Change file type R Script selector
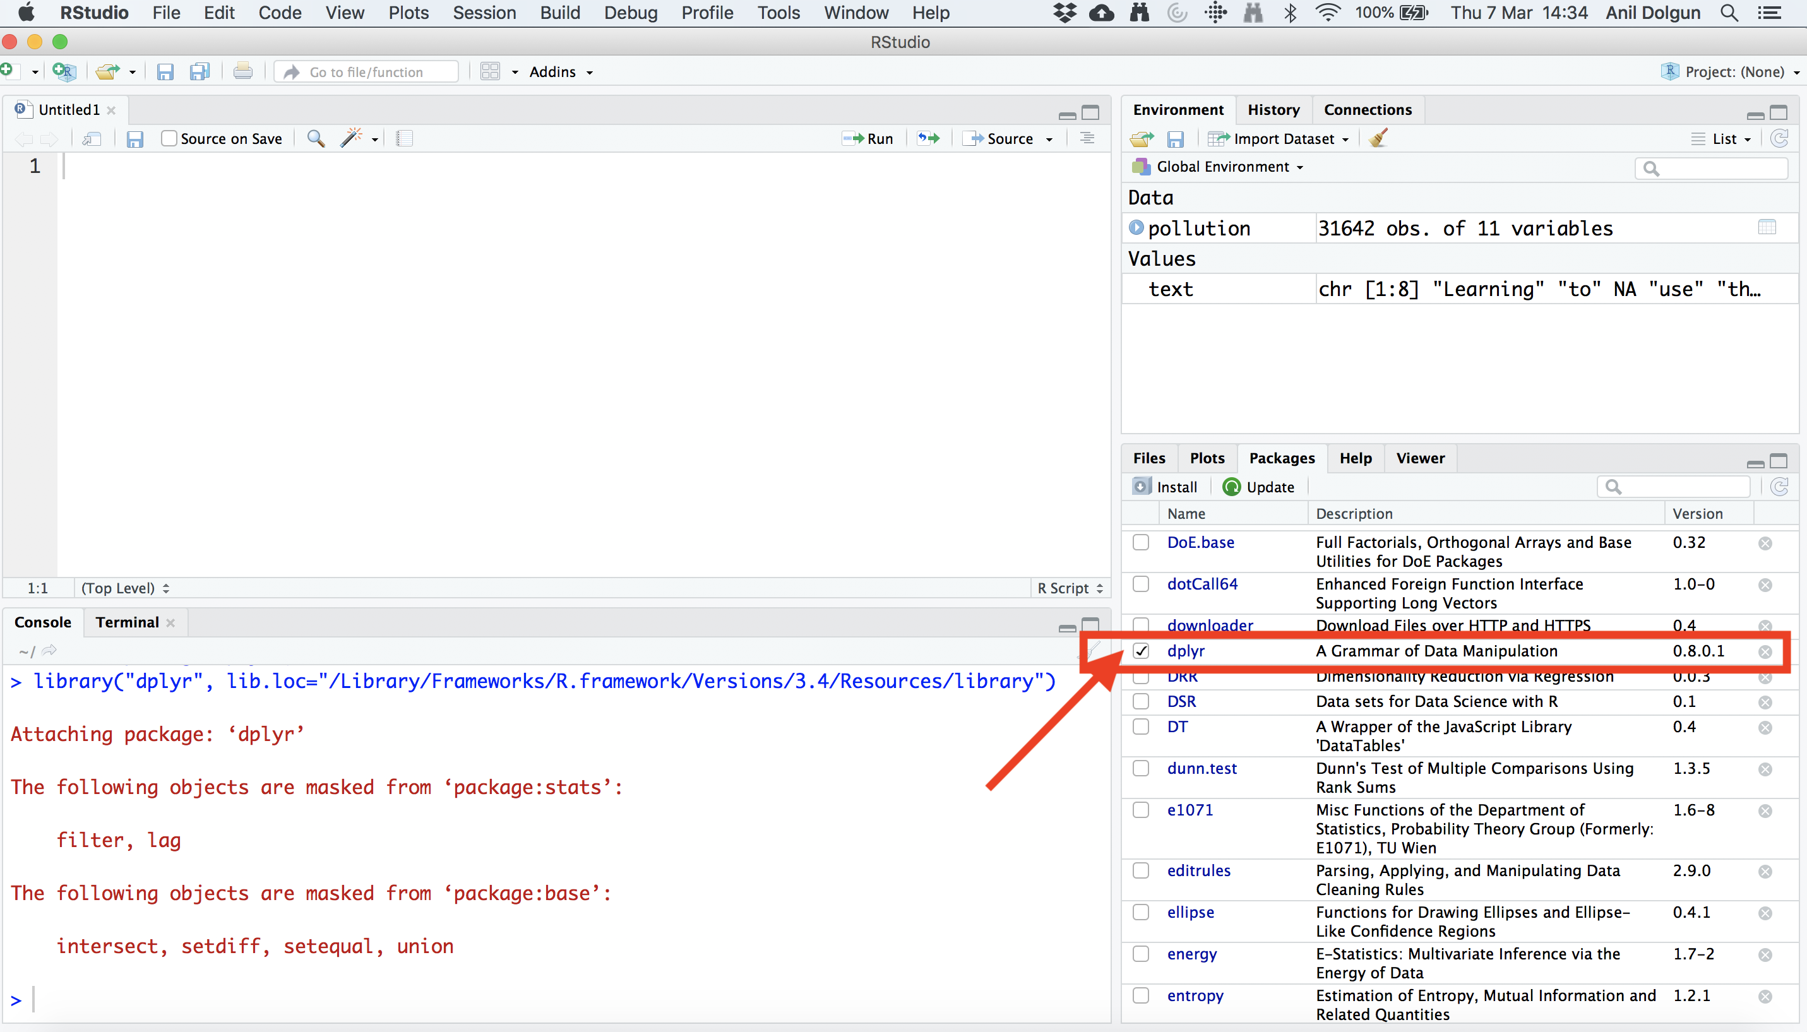This screenshot has width=1807, height=1032. tap(1070, 588)
